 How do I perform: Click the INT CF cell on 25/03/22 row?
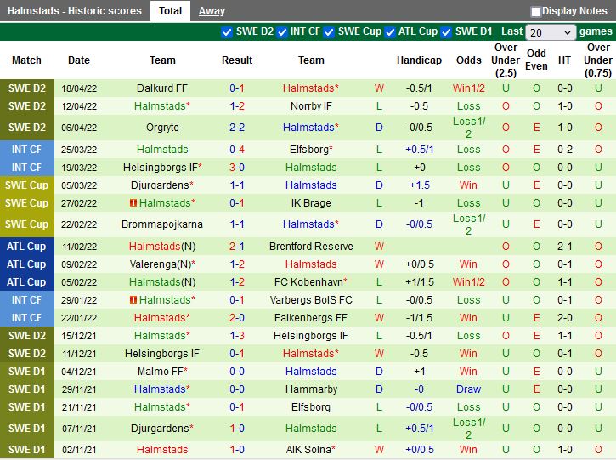[27, 150]
